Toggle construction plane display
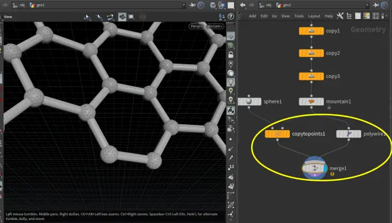The width and height of the screenshot is (392, 223). 230,46
